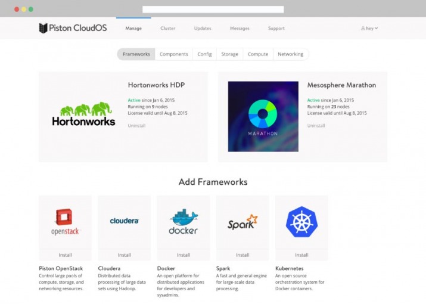Expand the hey user dropdown
The width and height of the screenshot is (426, 304).
point(369,28)
